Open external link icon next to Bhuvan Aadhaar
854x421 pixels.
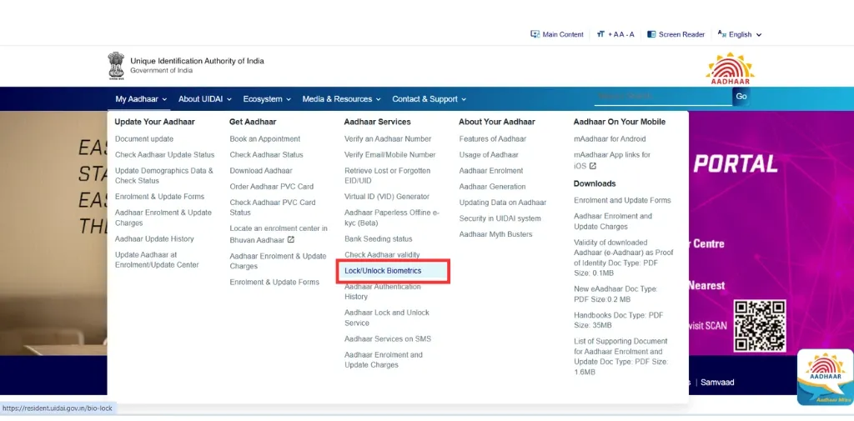point(291,239)
